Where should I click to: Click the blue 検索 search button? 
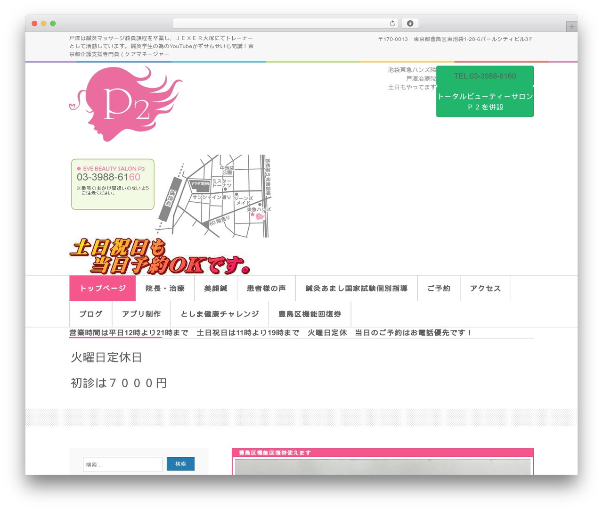(x=180, y=464)
